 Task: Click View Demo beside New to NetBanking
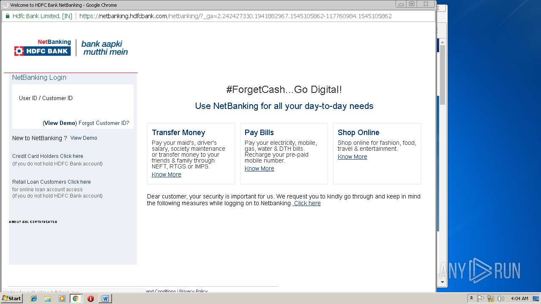coord(84,138)
